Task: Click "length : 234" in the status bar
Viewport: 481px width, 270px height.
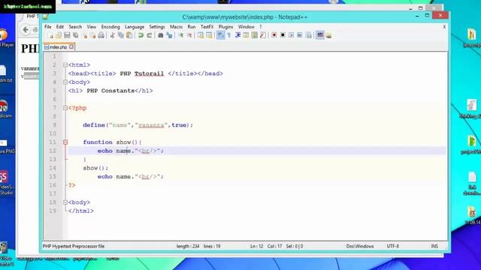Action: pos(187,246)
